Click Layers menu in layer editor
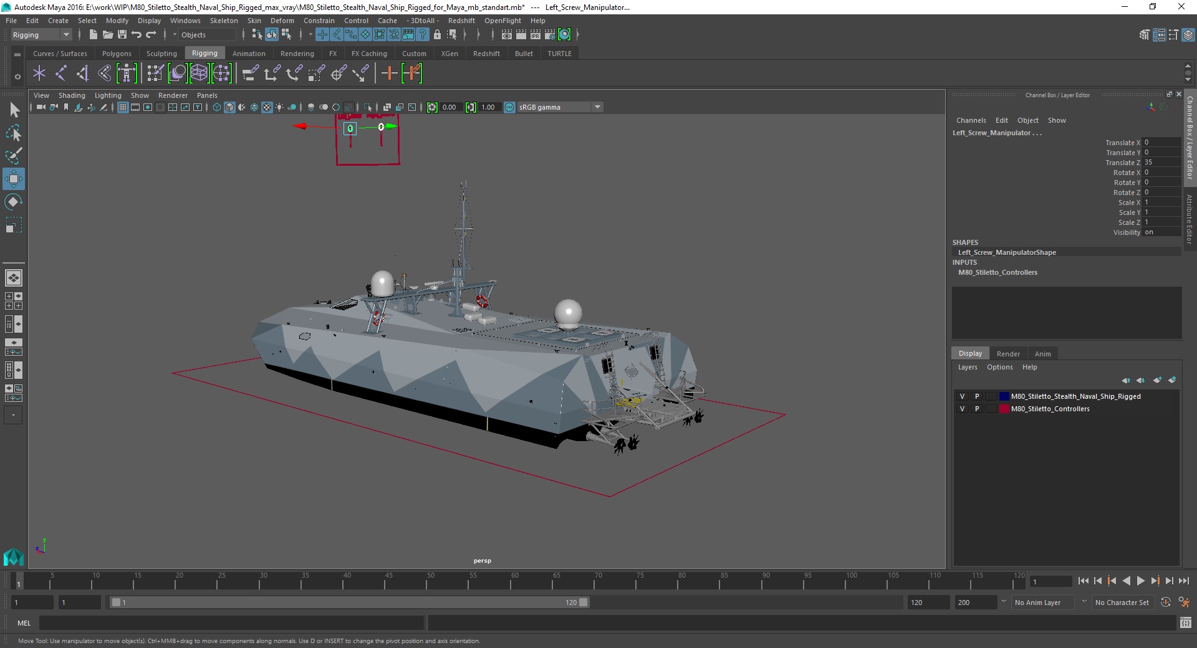 968,367
